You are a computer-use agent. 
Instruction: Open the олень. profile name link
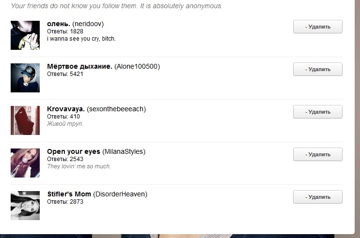[x=59, y=24]
